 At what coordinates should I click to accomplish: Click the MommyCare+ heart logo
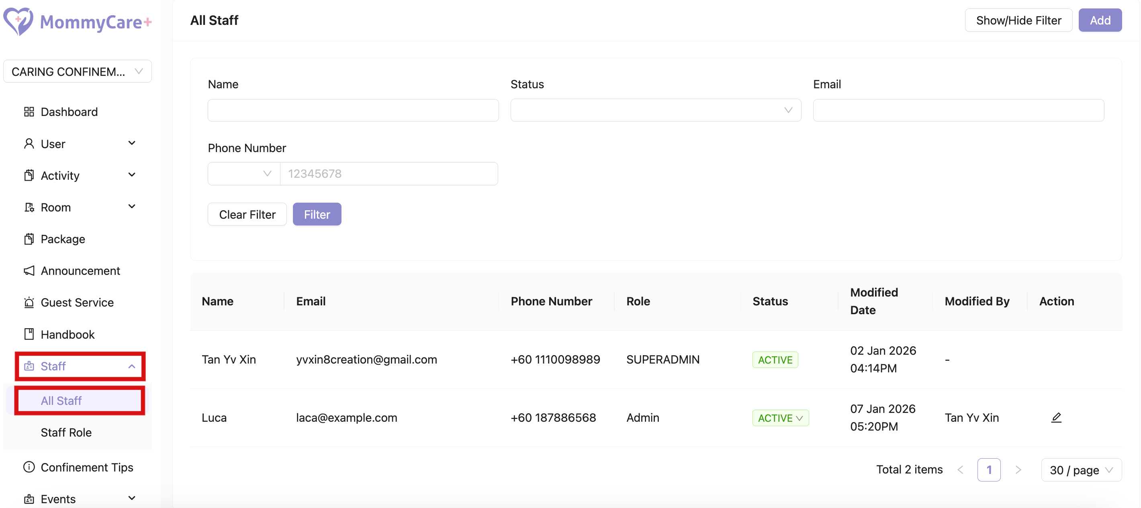pos(18,21)
